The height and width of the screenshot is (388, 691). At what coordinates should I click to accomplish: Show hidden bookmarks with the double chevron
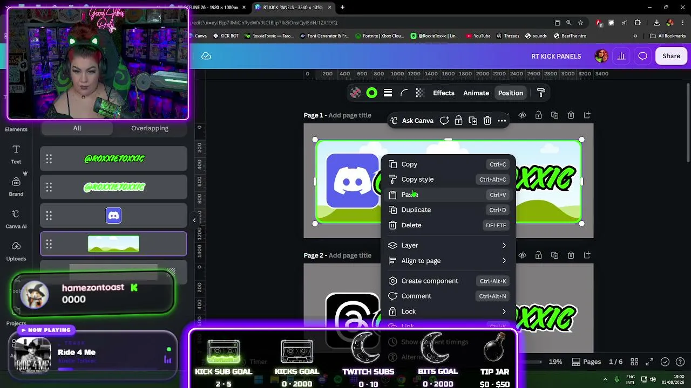[x=635, y=36]
